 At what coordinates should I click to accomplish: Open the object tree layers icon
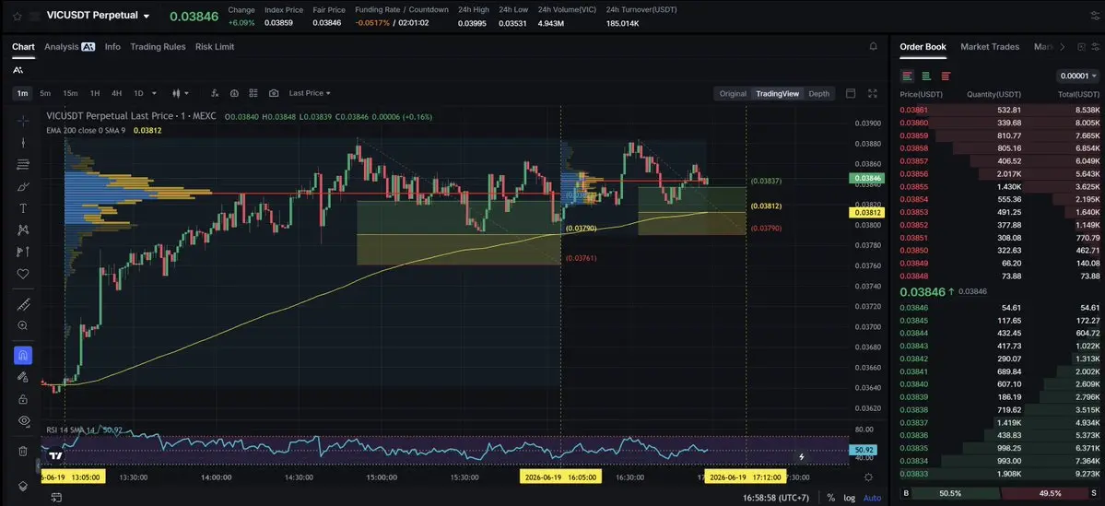pos(22,486)
